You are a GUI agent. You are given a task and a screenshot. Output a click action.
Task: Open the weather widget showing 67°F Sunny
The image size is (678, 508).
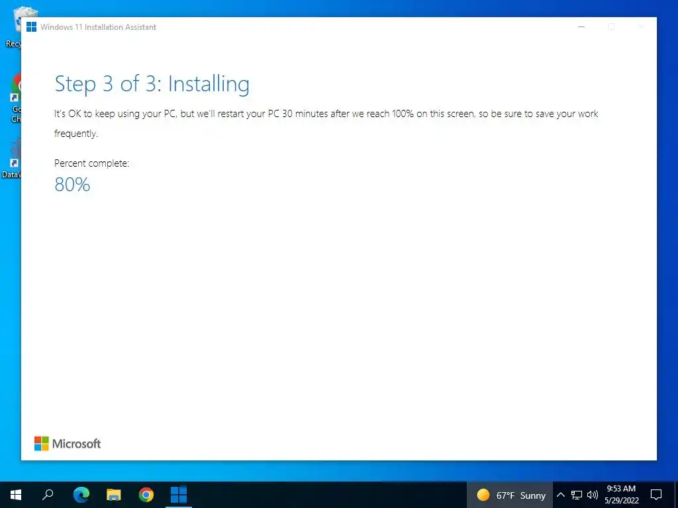pos(510,495)
